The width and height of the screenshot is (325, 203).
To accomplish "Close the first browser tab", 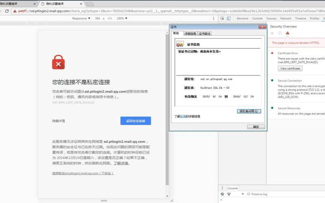I will (35, 4).
